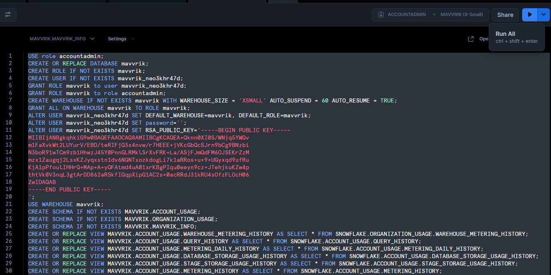Click line number 11 in the gutter
The image size is (551, 275).
(x=10, y=130)
